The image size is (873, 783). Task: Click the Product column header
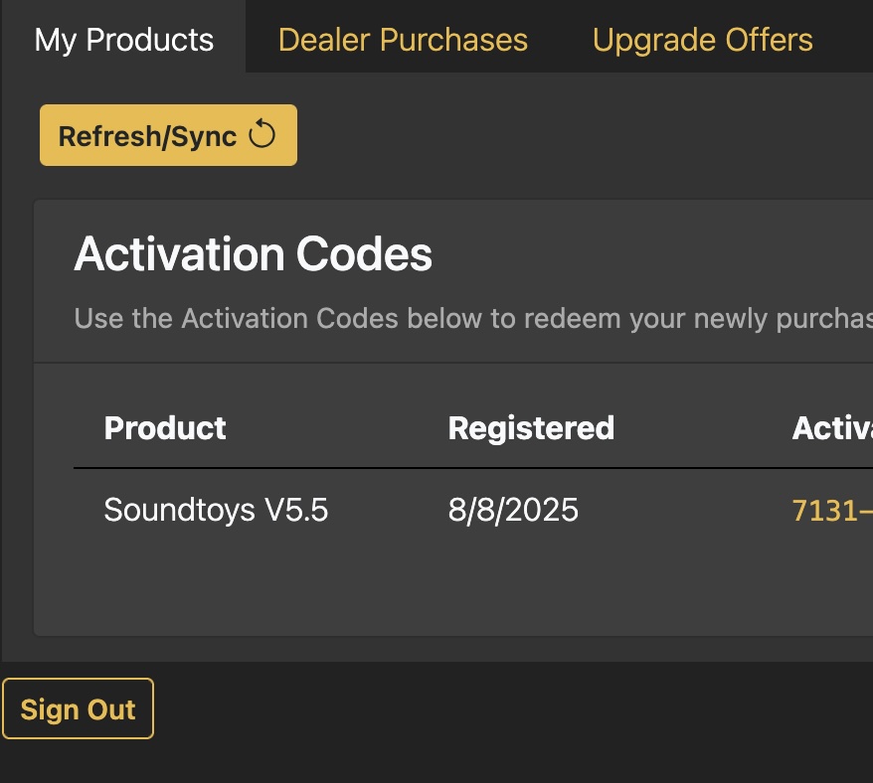165,427
